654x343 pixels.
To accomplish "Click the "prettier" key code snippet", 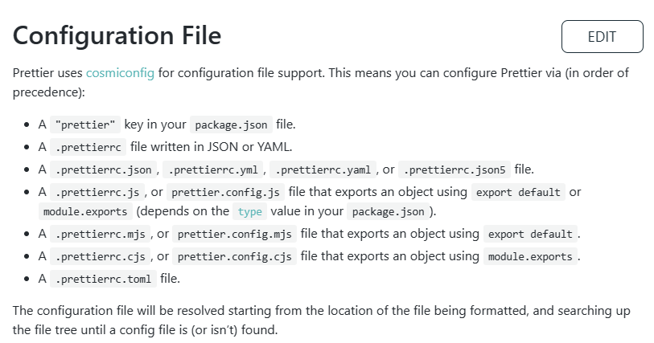I will [85, 125].
